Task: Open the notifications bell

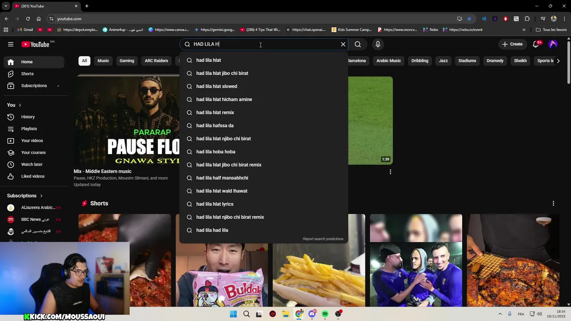Action: 537,44
